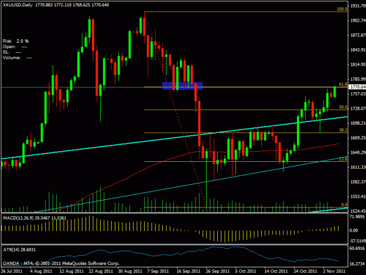The image size is (366, 275).
Task: Select the 5 Oct 2011 date label
Action: (x=245, y=271)
